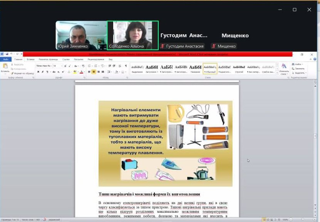This screenshot has height=222, width=320.
Task: Toggle bold formatting in Word ribbon
Action: coord(38,72)
